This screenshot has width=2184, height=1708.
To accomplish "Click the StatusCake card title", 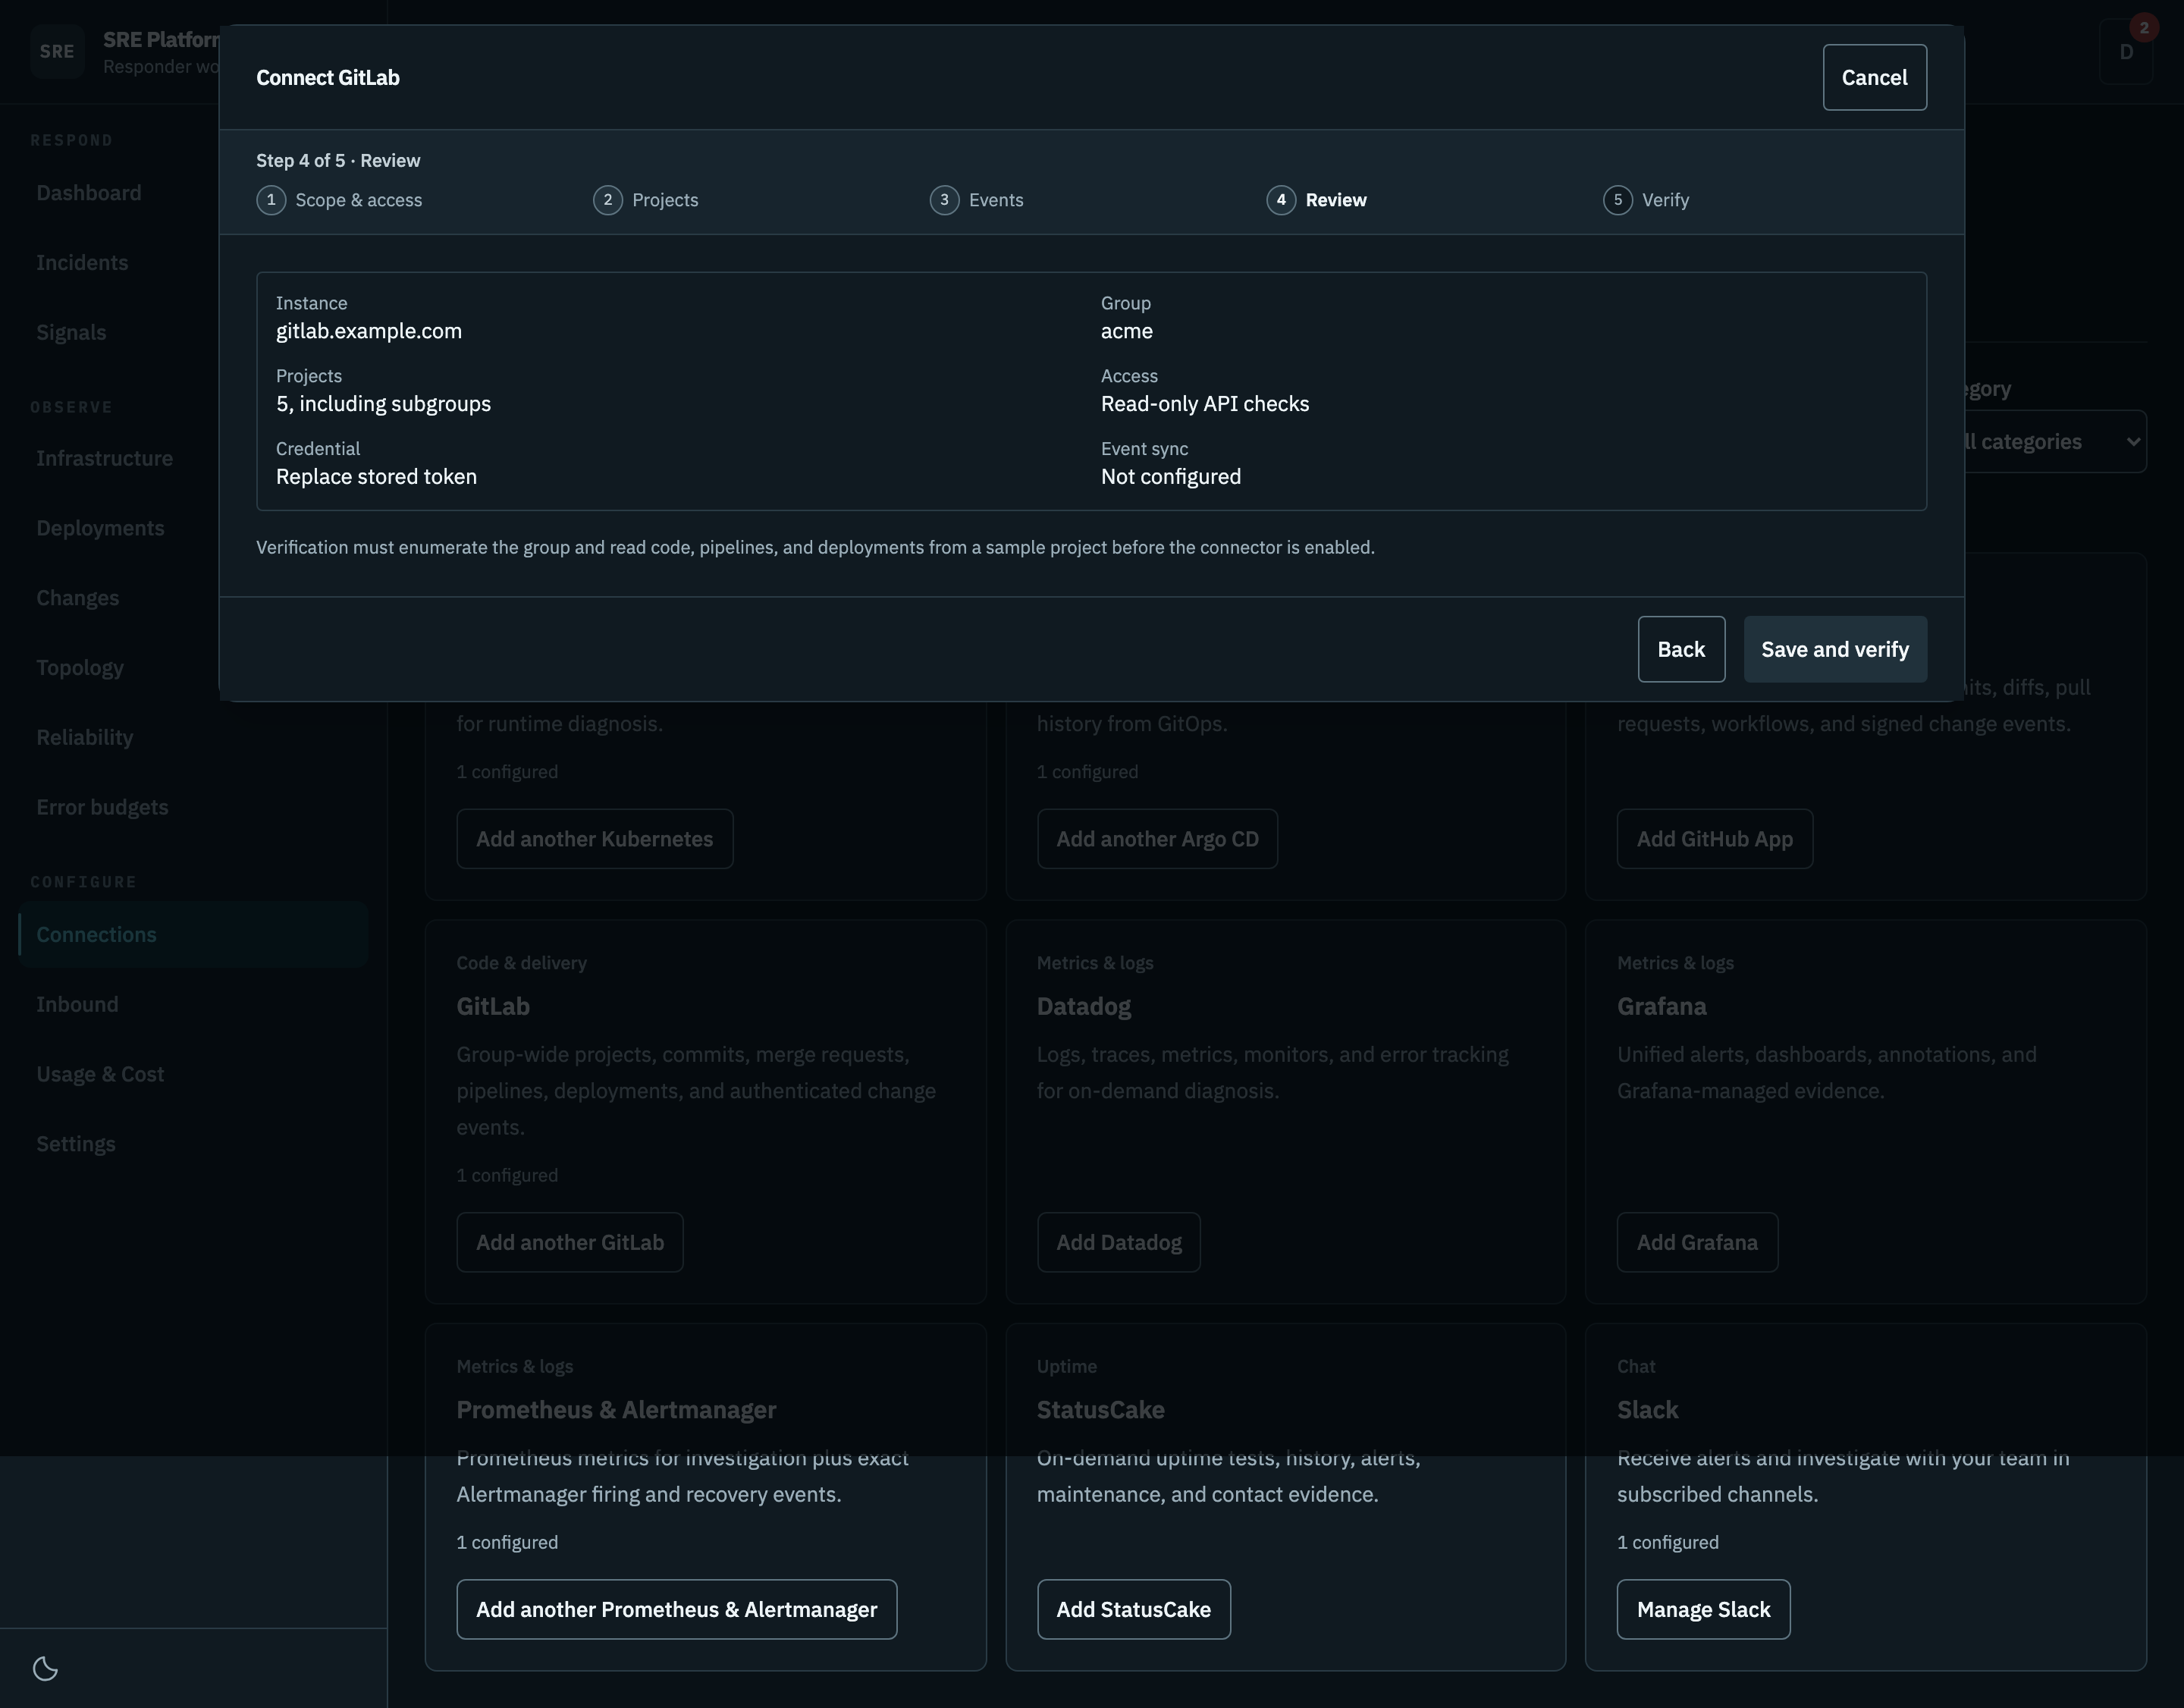I will (x=1100, y=1410).
